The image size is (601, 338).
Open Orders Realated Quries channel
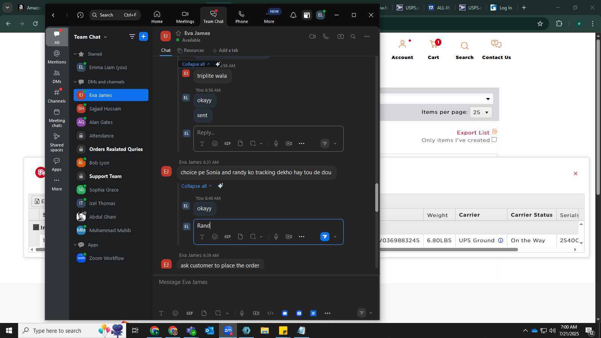(x=111, y=149)
